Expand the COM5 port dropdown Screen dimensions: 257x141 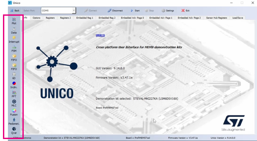74,10
